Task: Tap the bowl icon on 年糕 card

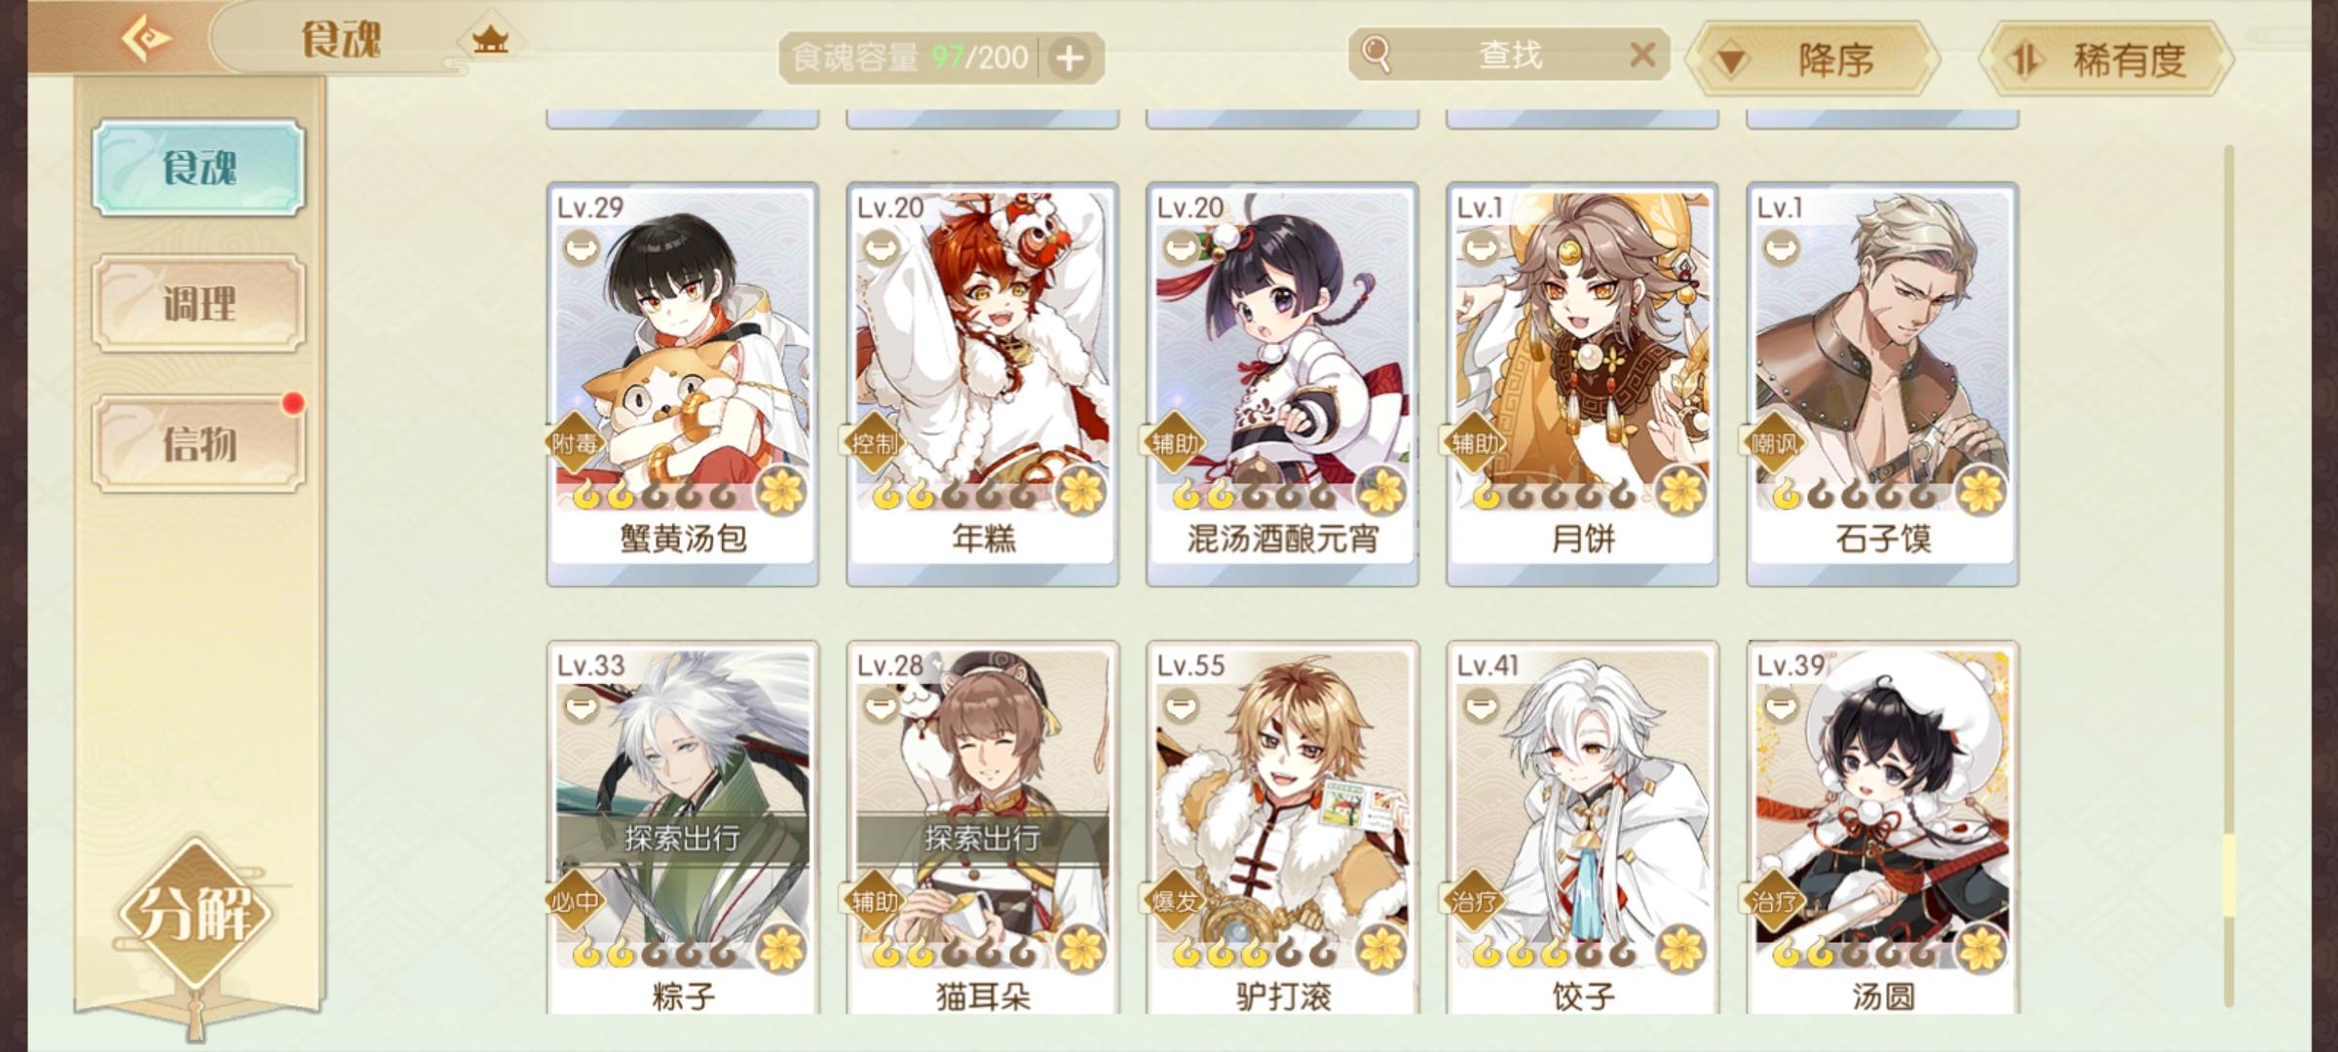Action: (x=882, y=248)
